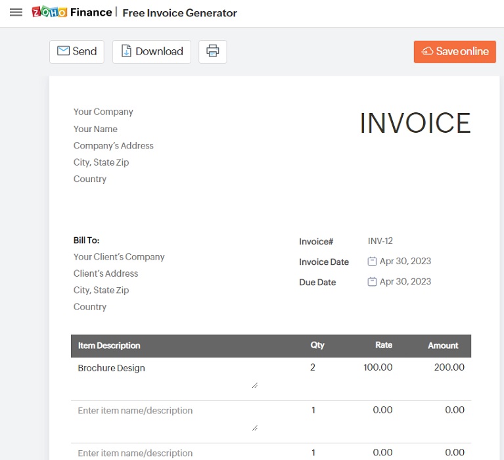Edit Your Client's Company field
The height and width of the screenshot is (460, 504).
[x=119, y=257]
